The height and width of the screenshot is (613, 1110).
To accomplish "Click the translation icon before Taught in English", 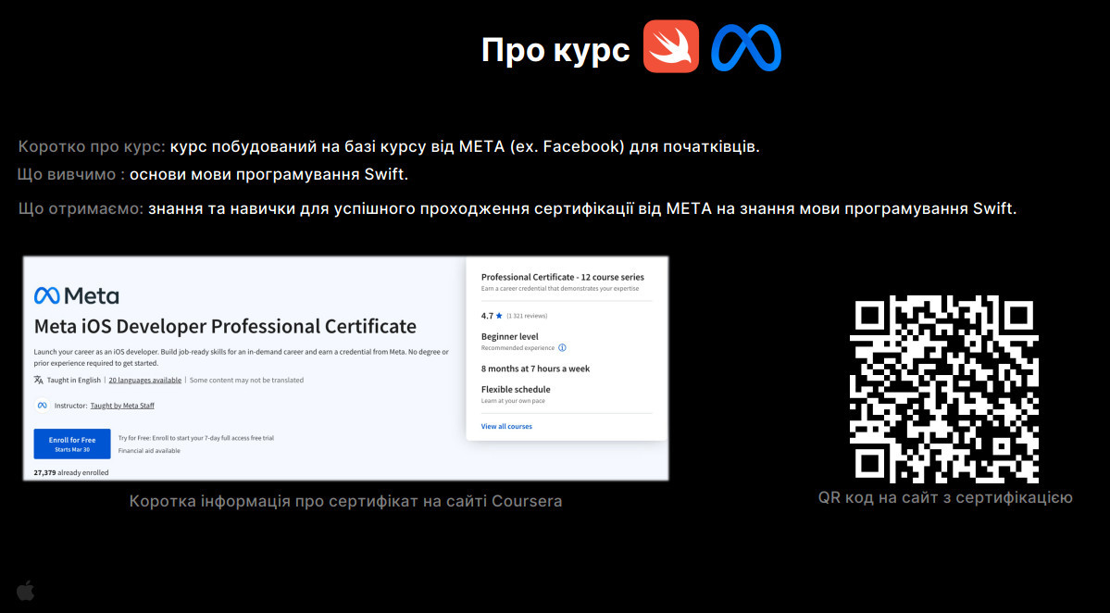I will (x=38, y=381).
